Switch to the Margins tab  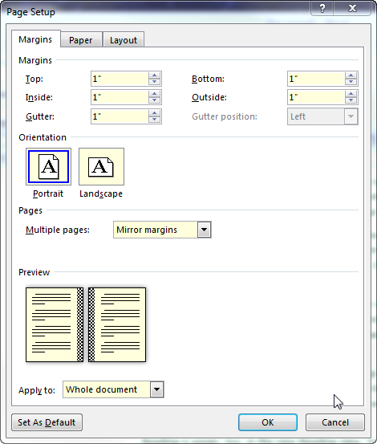[35, 39]
